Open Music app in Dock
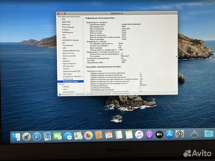The image size is (215, 161). [139, 134]
